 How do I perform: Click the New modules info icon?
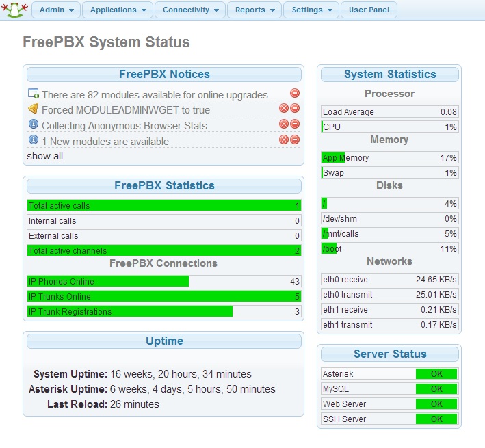(x=33, y=140)
